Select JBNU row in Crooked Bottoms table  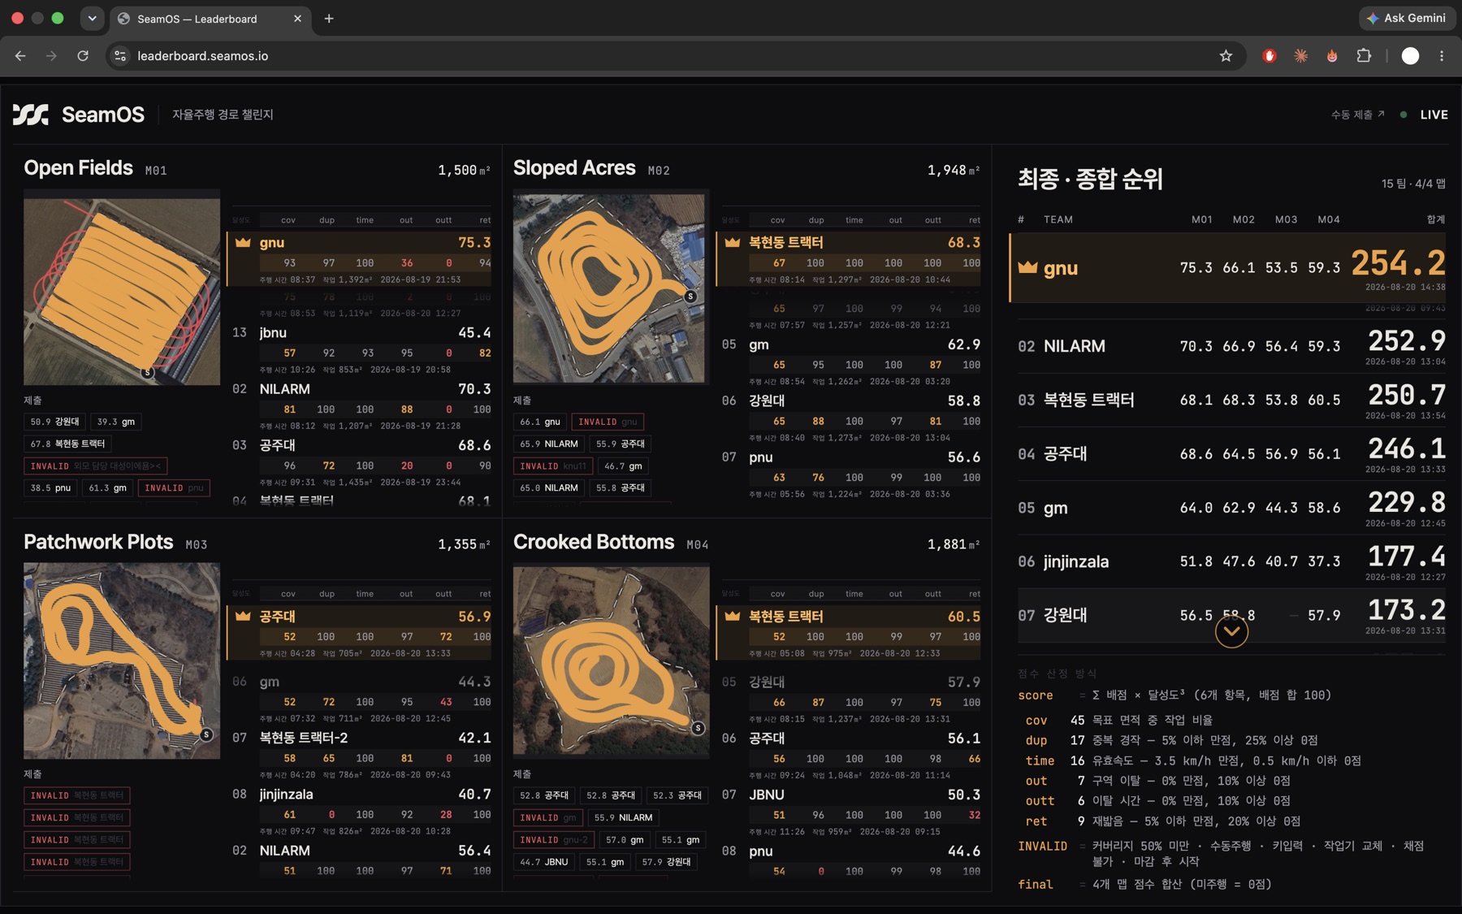(850, 811)
